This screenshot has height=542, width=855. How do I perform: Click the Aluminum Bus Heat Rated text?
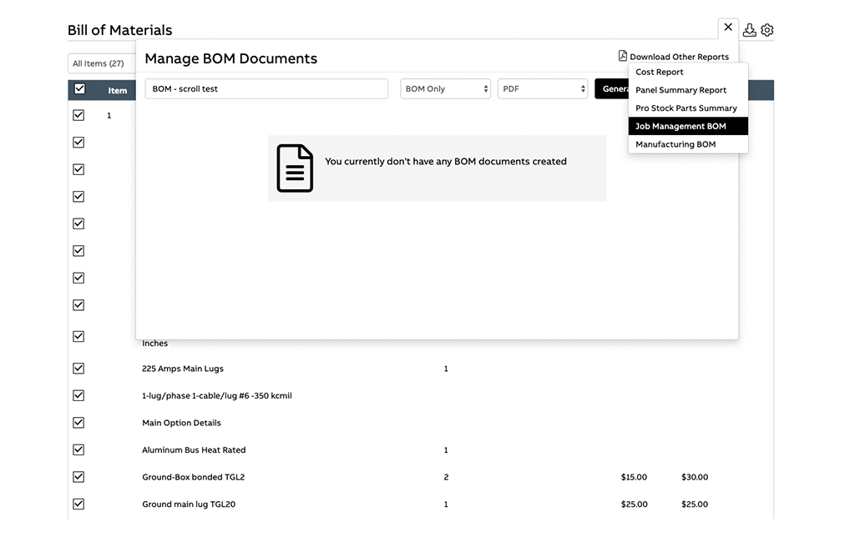[x=194, y=449]
